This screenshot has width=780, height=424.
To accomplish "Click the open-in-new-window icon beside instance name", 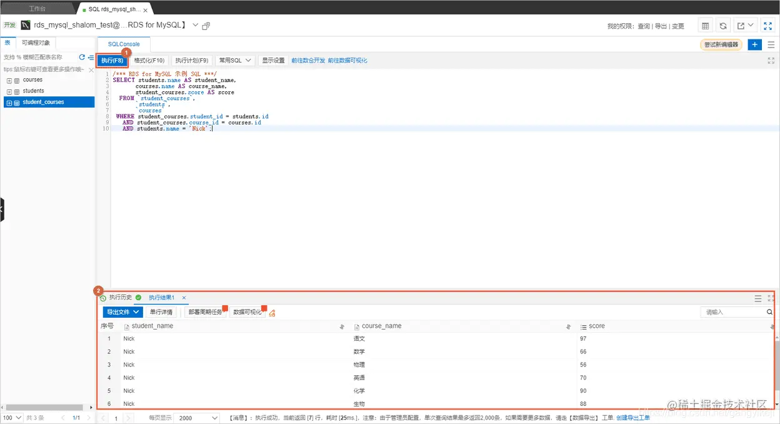I will (206, 26).
